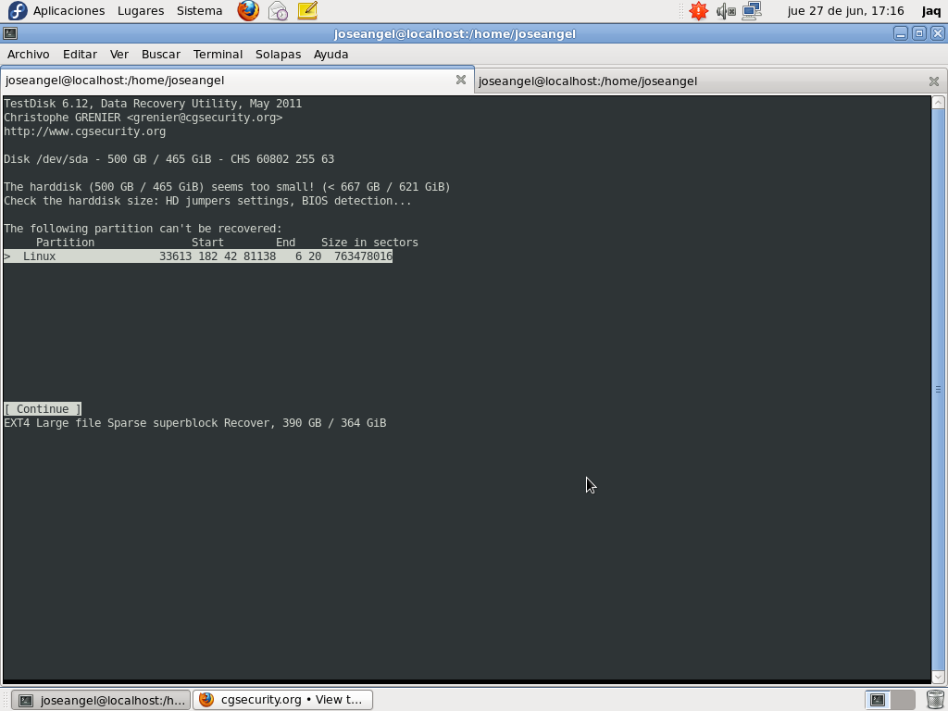This screenshot has height=711, width=948.
Task: Click the 'seems too small' warning line
Action: (228, 187)
